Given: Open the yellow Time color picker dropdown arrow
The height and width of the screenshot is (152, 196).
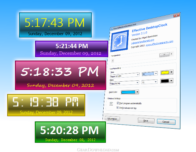Looking at the screenshot, I should [172, 72].
